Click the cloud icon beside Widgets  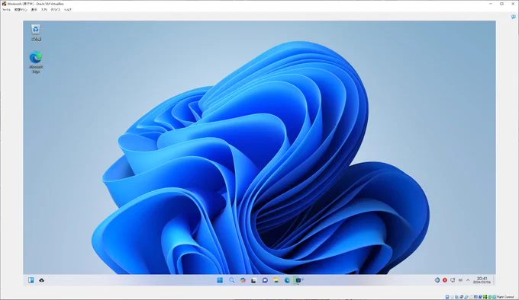pos(42,280)
